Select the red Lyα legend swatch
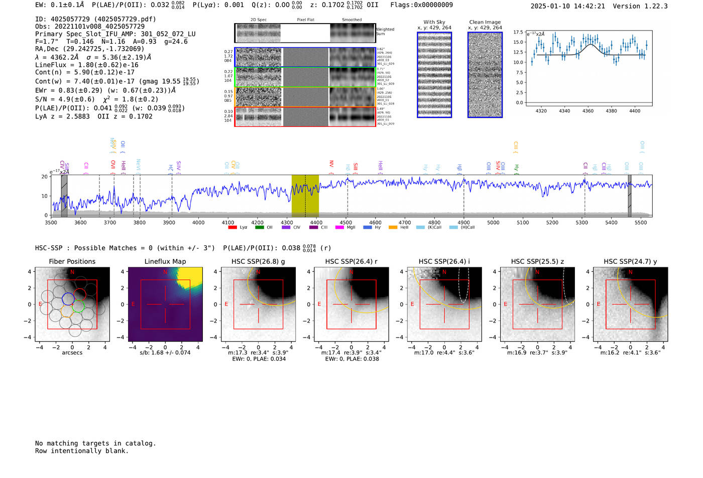 click(x=232, y=228)
